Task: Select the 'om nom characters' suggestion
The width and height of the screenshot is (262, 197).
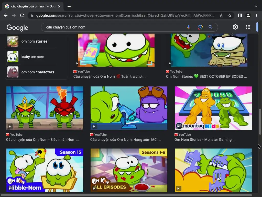Action: (x=38, y=72)
